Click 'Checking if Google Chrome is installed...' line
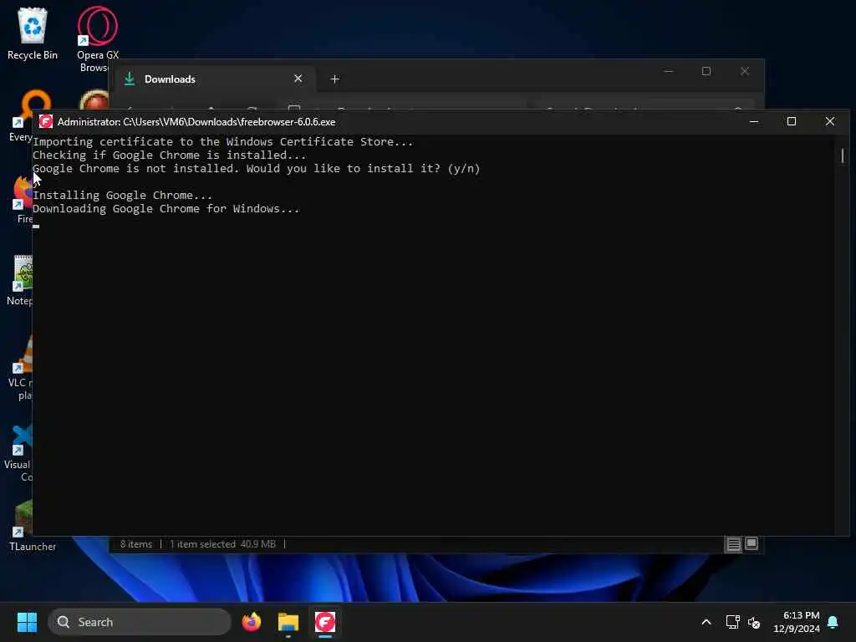Image resolution: width=856 pixels, height=642 pixels. pos(169,155)
